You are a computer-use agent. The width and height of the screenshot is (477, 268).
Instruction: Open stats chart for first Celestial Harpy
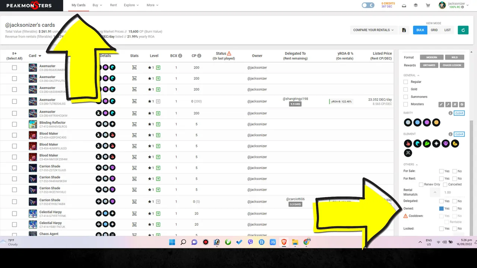[135, 214]
